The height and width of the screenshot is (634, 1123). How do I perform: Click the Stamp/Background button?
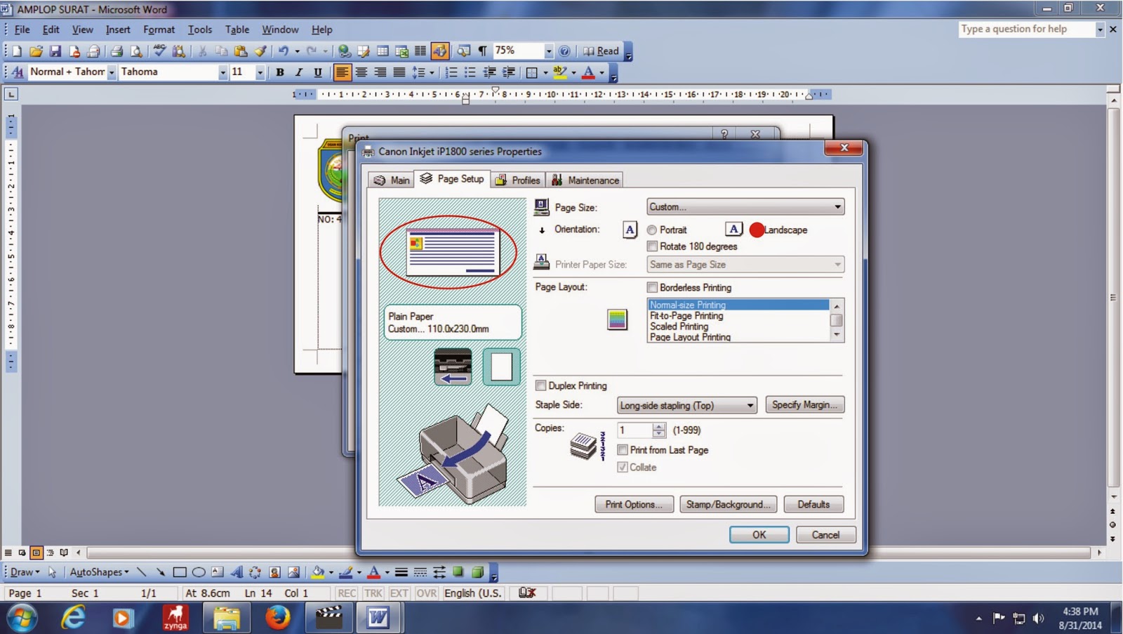click(728, 504)
